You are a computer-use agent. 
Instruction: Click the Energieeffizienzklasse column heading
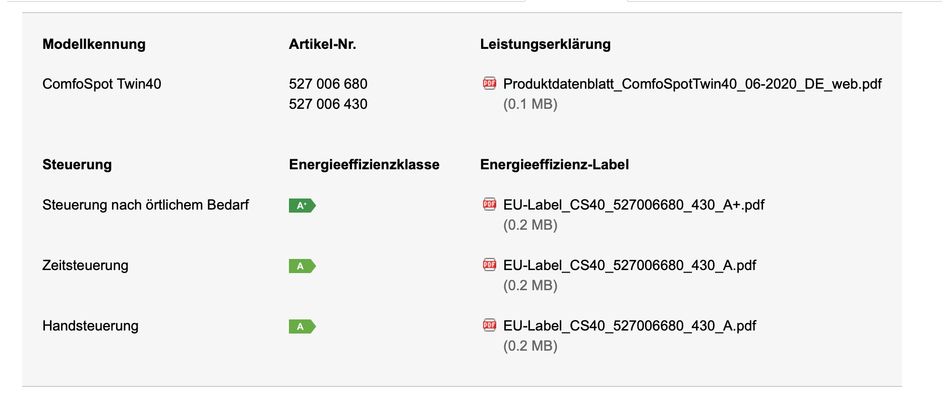pos(364,165)
